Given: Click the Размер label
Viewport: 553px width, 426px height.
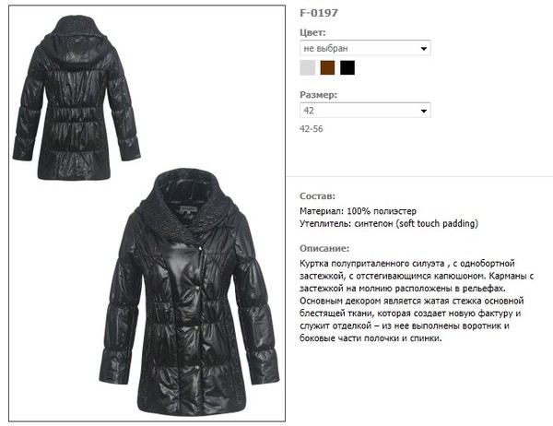Looking at the screenshot, I should coord(318,95).
